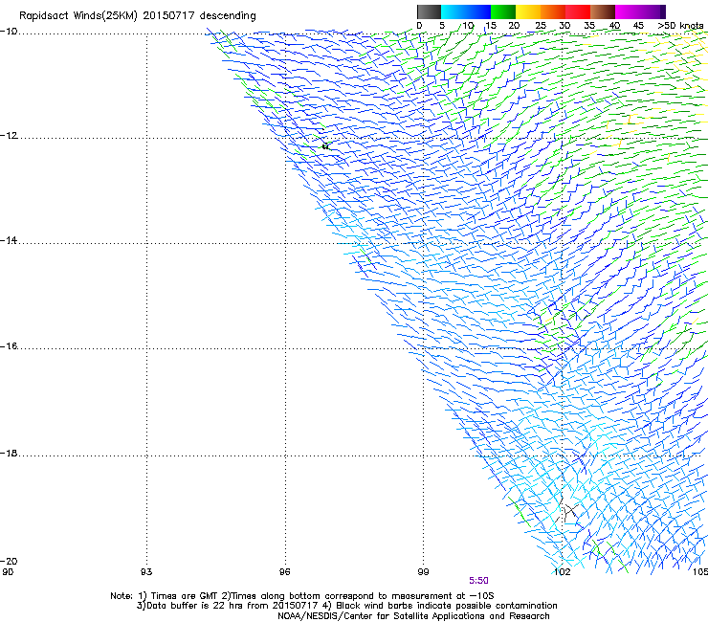Select the red 30-35 knots color bar segment

(x=578, y=11)
